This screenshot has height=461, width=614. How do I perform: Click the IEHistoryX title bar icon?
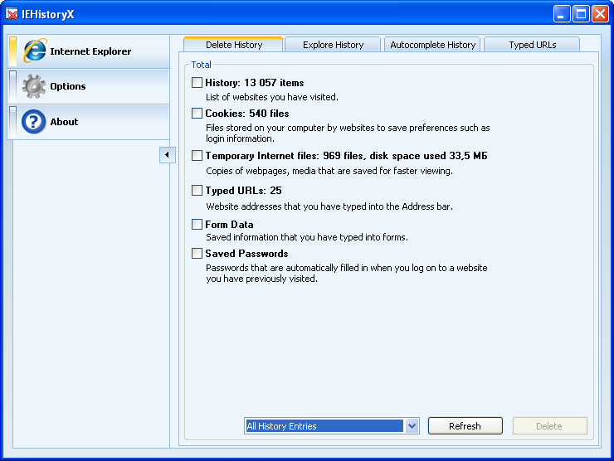[12, 14]
